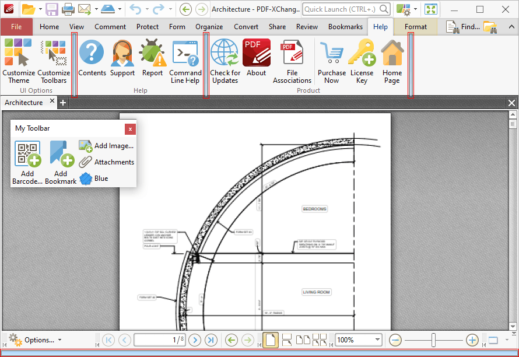Enable two pages continuous layout
Image resolution: width=519 pixels, height=357 pixels.
click(320, 339)
